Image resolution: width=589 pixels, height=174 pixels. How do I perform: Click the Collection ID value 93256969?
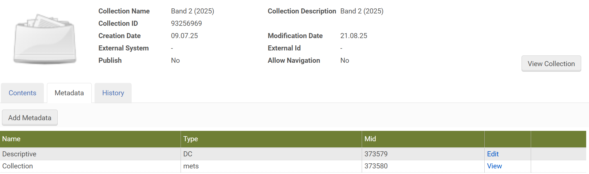click(186, 24)
